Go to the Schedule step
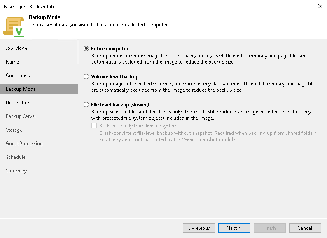The width and height of the screenshot is (327, 238). tap(16, 157)
